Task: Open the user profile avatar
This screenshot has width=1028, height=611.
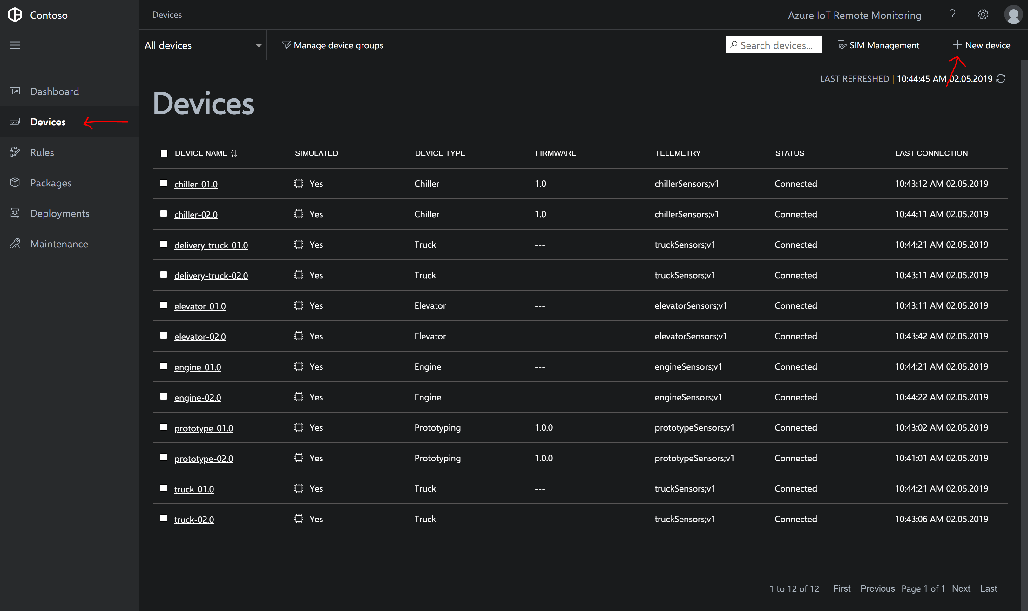Action: pyautogui.click(x=1013, y=15)
